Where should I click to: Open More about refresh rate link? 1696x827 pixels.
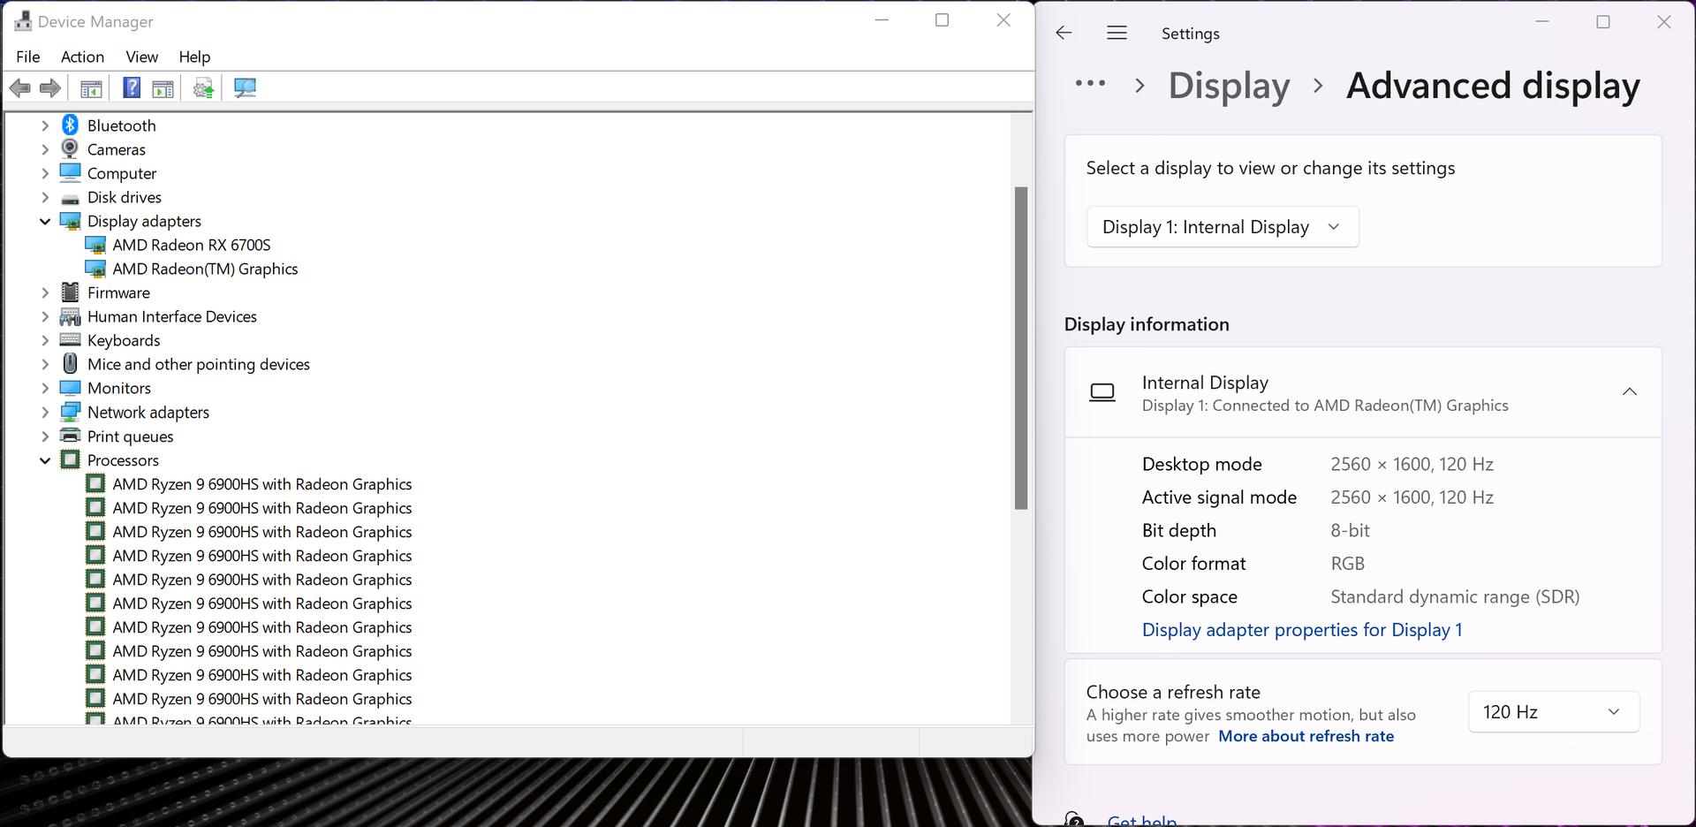pos(1306,736)
